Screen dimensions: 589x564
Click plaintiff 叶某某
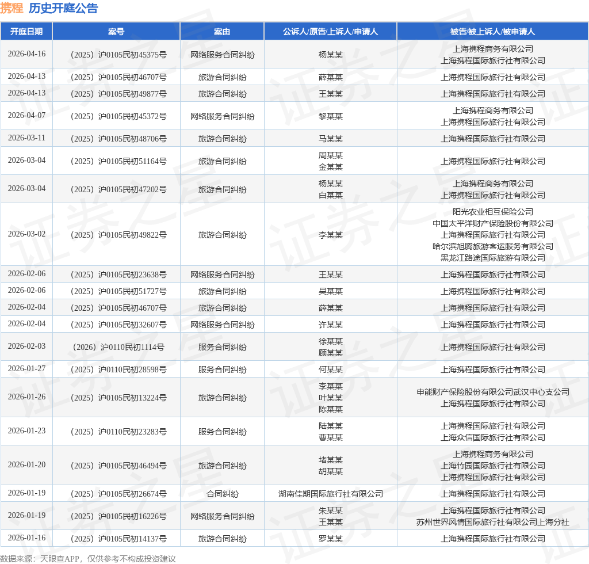click(331, 398)
